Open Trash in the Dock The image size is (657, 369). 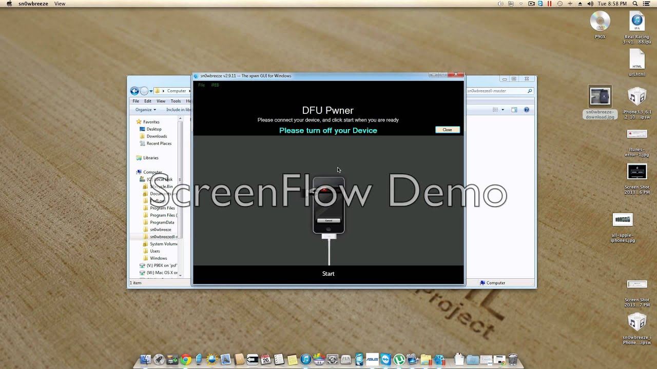[x=513, y=359]
